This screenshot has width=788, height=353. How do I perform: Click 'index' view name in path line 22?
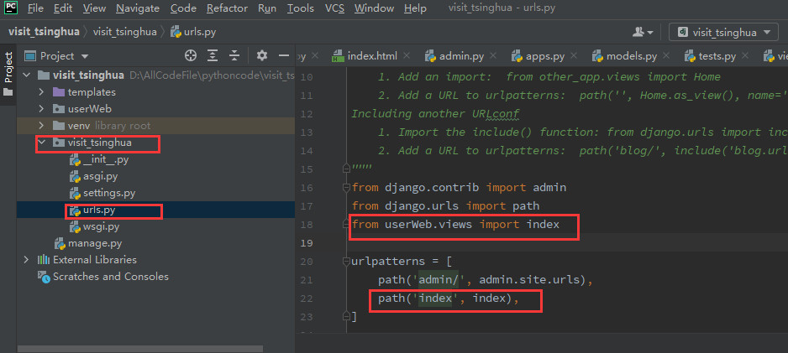tap(488, 298)
